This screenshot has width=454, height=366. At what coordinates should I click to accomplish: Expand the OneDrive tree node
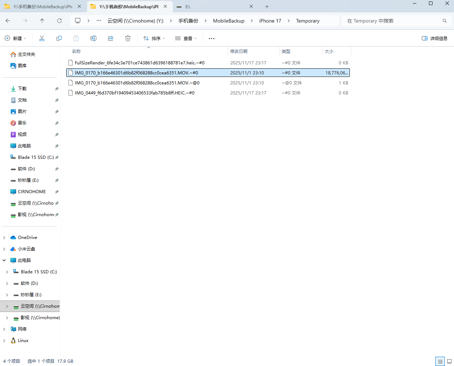4,238
